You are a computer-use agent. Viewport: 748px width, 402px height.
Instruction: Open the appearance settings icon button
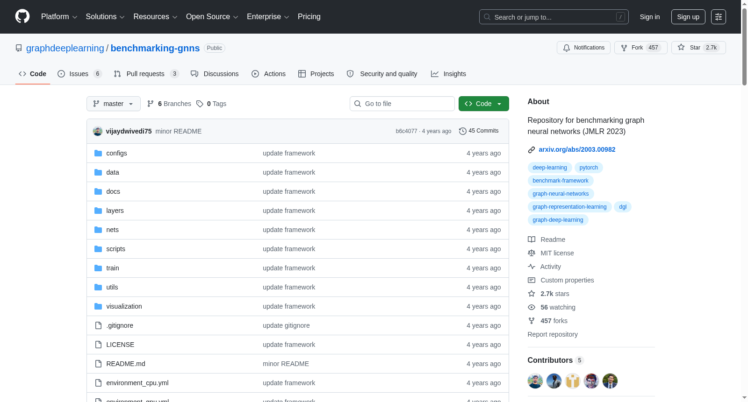click(718, 17)
